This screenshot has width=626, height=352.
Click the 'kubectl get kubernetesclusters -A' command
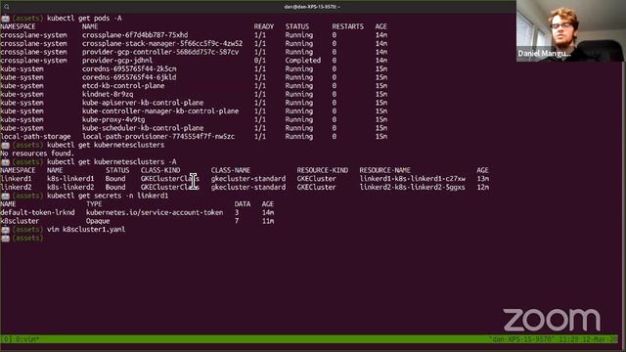click(112, 162)
